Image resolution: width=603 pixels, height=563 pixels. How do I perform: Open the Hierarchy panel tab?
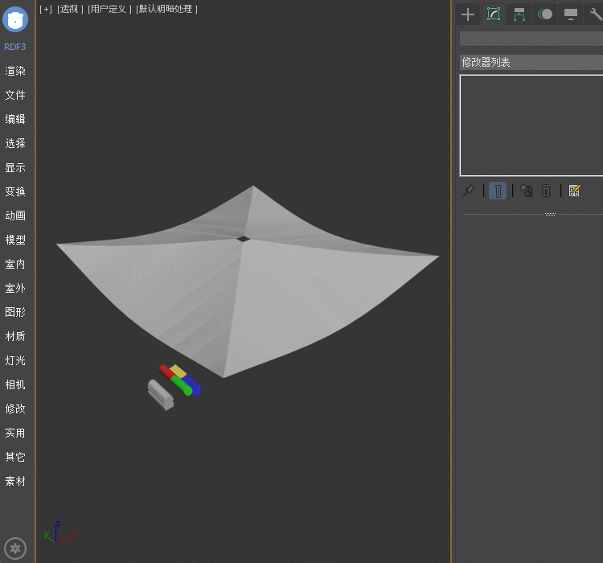(519, 14)
